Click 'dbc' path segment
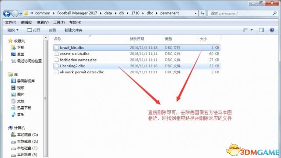This screenshot has height=158, width=281. click(x=150, y=13)
